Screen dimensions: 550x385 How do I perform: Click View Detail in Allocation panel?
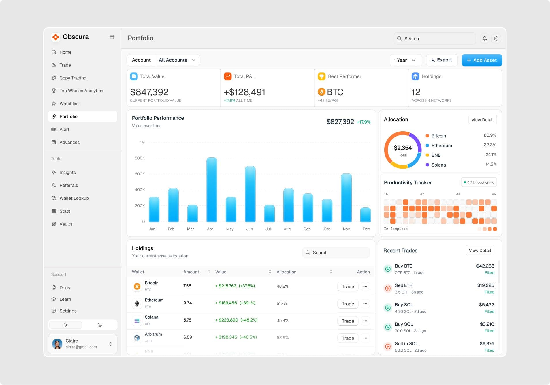pyautogui.click(x=482, y=120)
